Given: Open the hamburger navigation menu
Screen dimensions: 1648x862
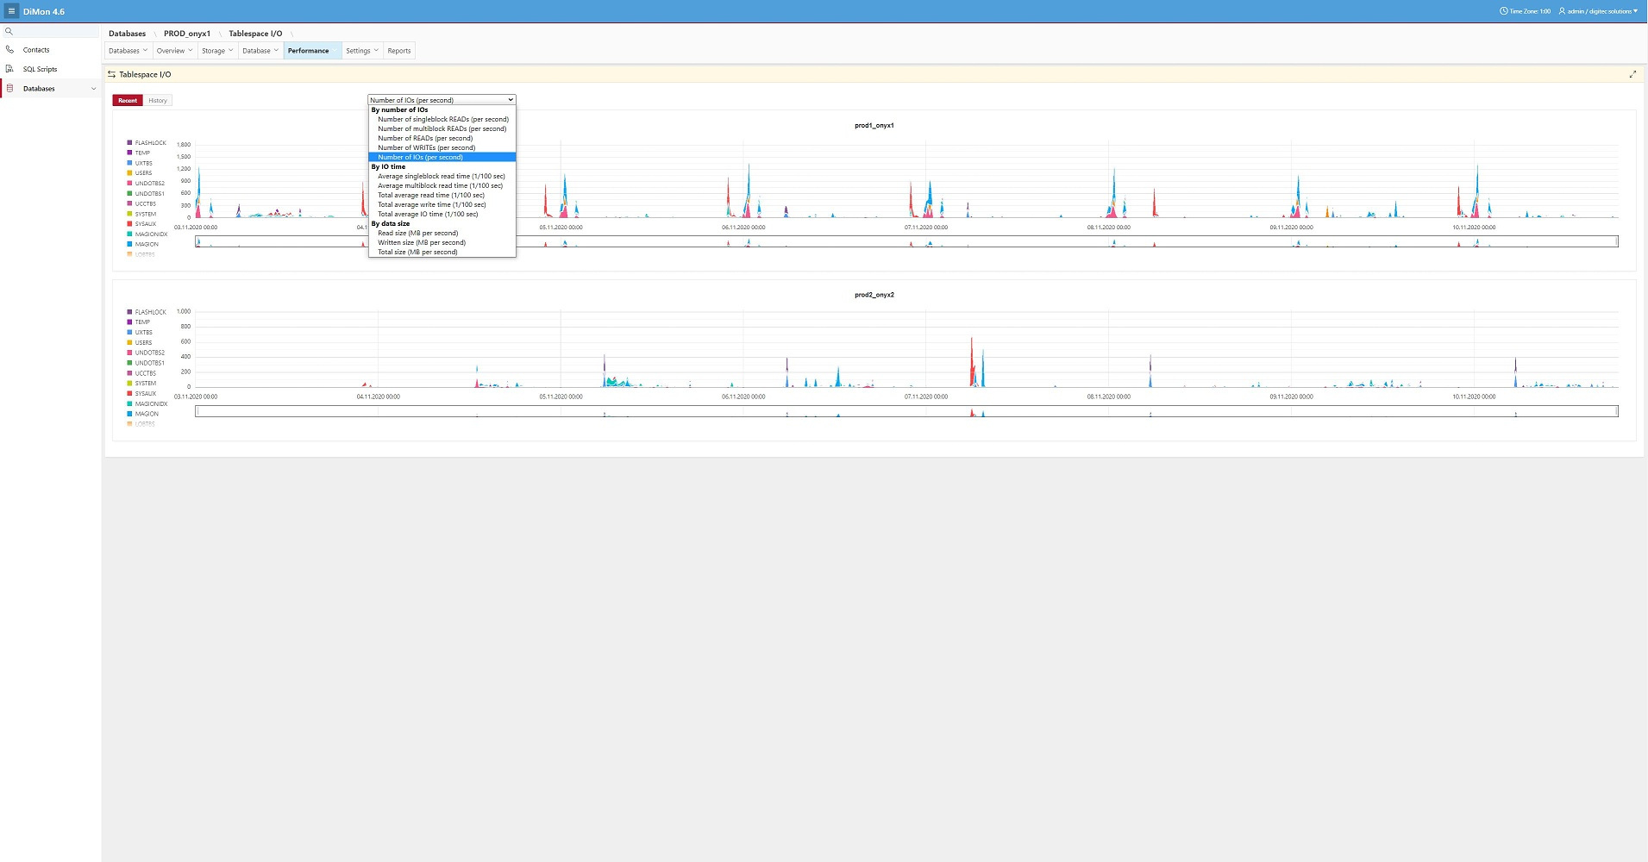Looking at the screenshot, I should [x=11, y=11].
